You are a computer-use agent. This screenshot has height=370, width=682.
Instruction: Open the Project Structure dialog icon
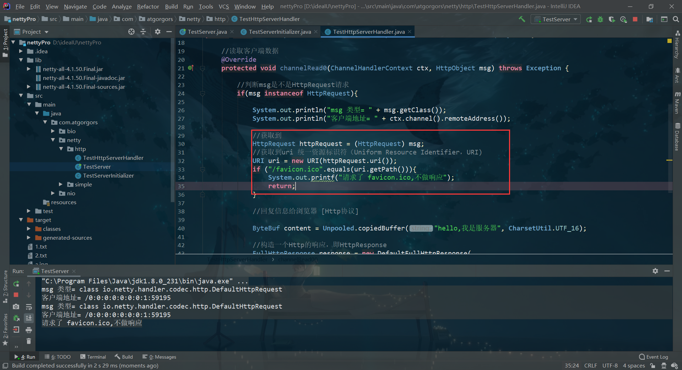pos(650,19)
